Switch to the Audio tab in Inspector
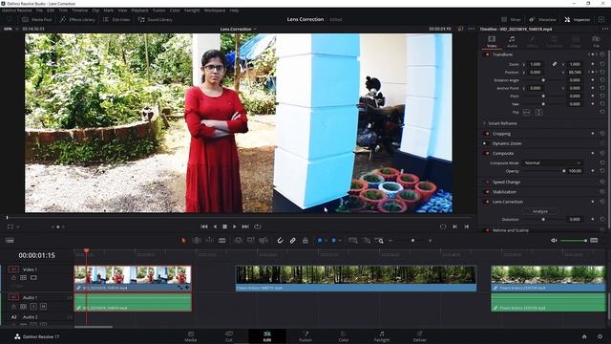611x344 pixels. 512,41
